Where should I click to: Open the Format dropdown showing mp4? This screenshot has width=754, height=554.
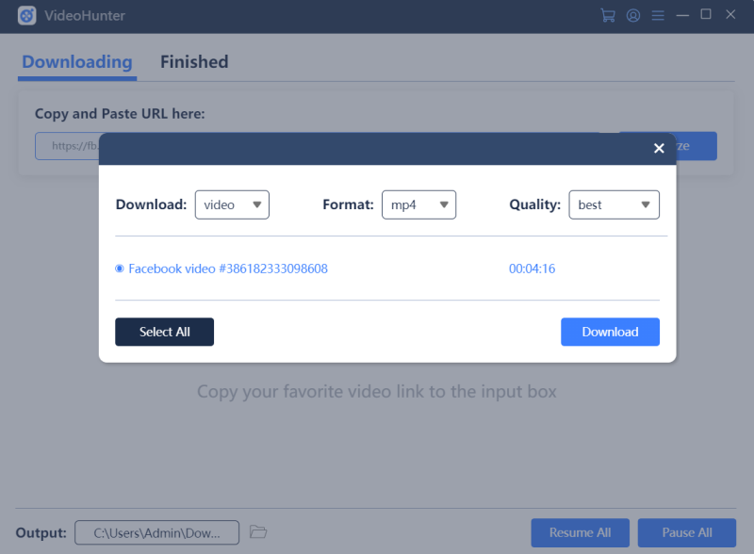[418, 204]
